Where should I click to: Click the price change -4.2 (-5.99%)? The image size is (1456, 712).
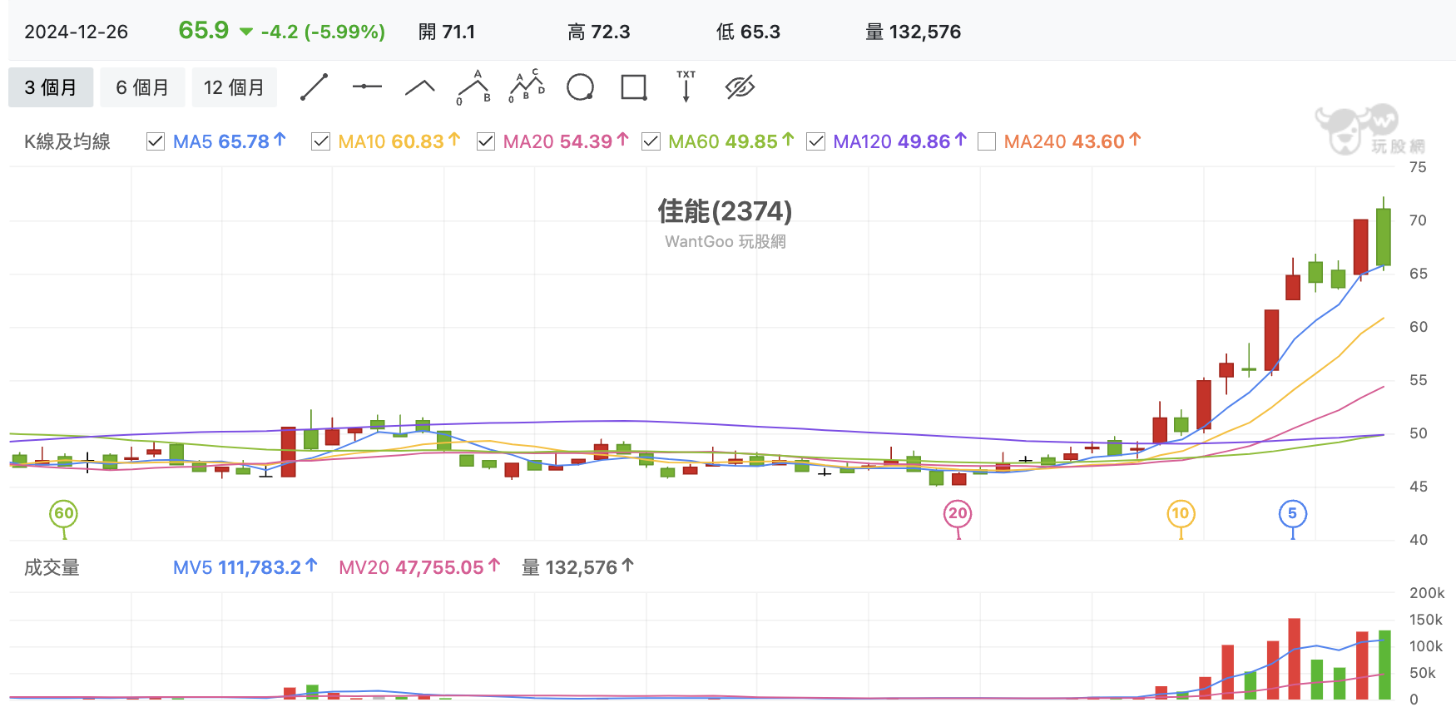(x=323, y=32)
